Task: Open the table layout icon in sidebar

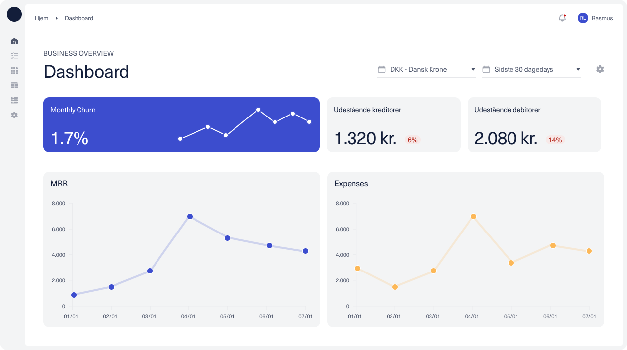Action: (x=14, y=85)
